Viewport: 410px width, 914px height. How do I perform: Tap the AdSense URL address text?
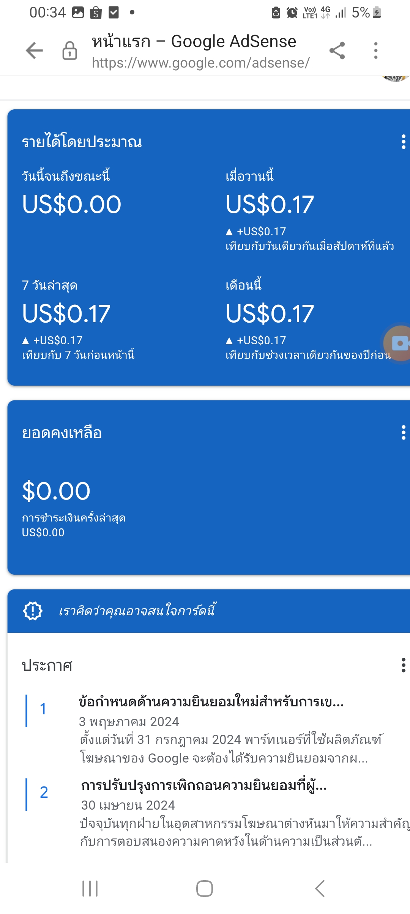201,63
